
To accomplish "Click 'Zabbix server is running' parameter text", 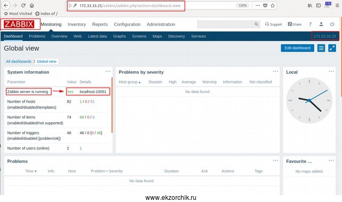I will pos(28,91).
